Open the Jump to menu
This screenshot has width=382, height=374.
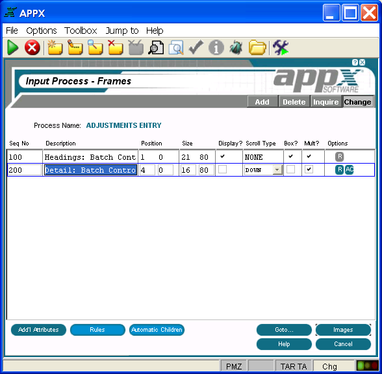point(122,31)
